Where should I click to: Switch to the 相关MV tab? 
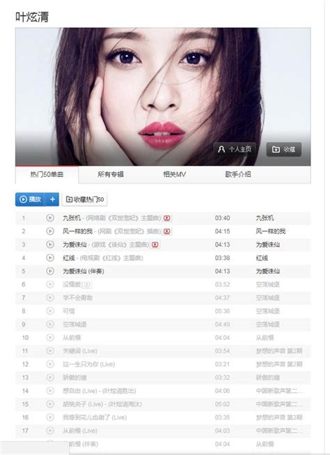click(174, 174)
